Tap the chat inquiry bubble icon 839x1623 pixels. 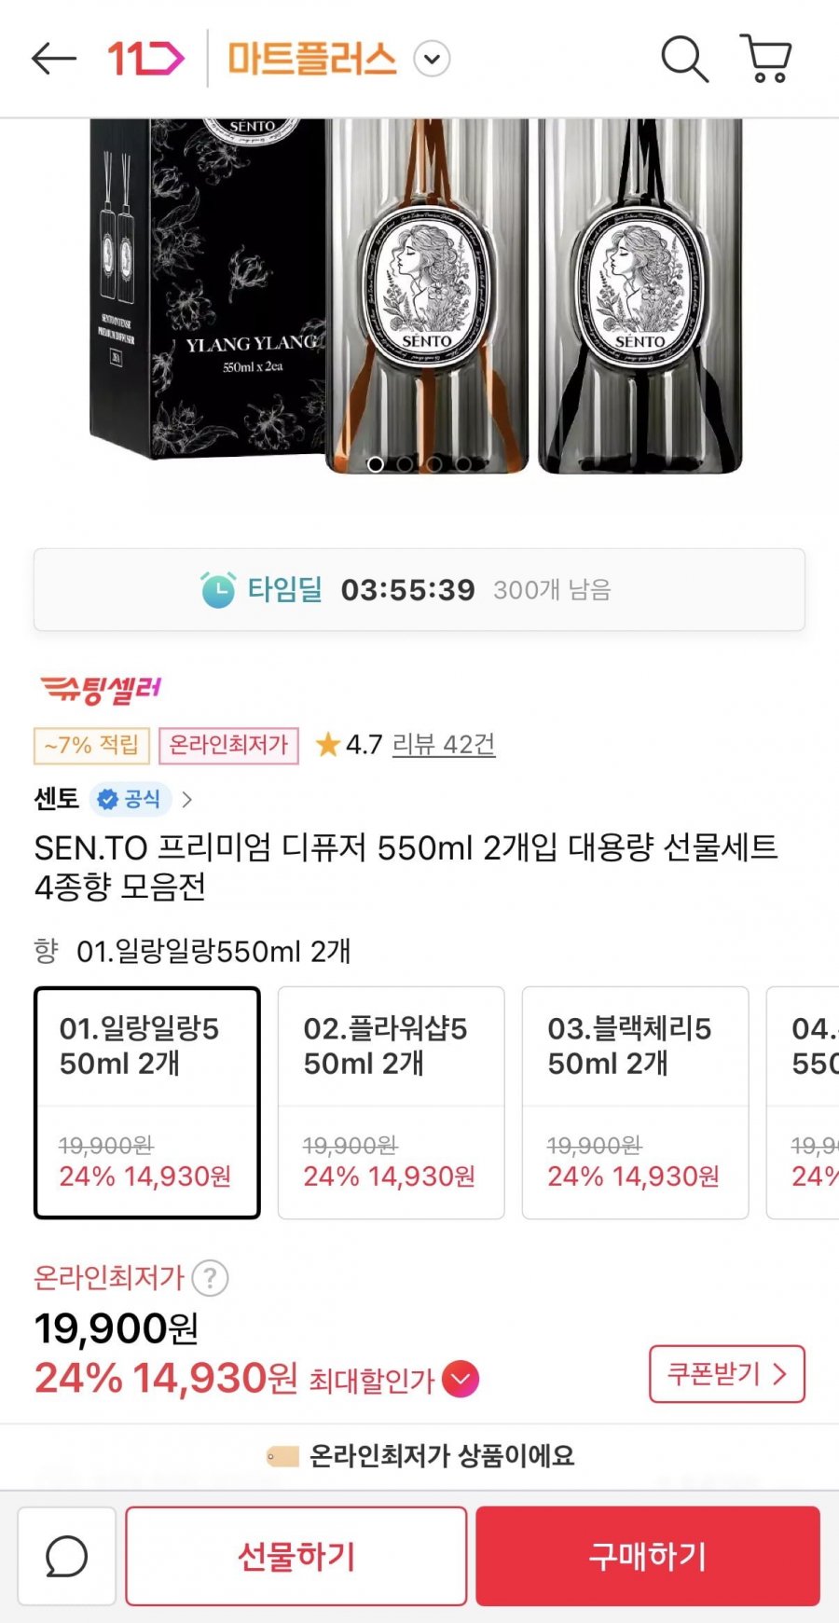[67, 1556]
